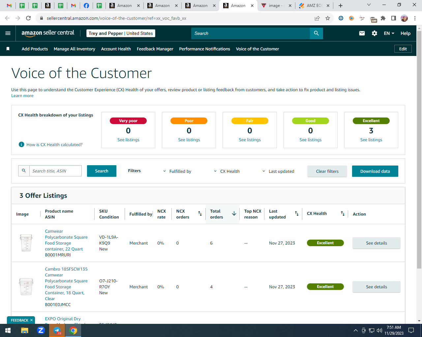The height and width of the screenshot is (337, 422).
Task: See details for the 22 Quart container
Action: point(377,243)
